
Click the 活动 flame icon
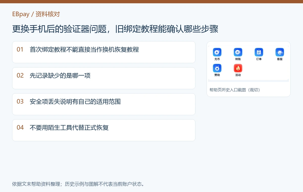[x=238, y=68]
